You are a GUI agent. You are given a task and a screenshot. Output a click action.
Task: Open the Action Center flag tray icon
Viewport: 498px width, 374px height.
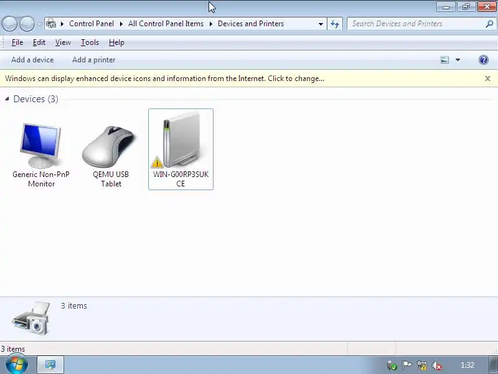tap(407, 365)
